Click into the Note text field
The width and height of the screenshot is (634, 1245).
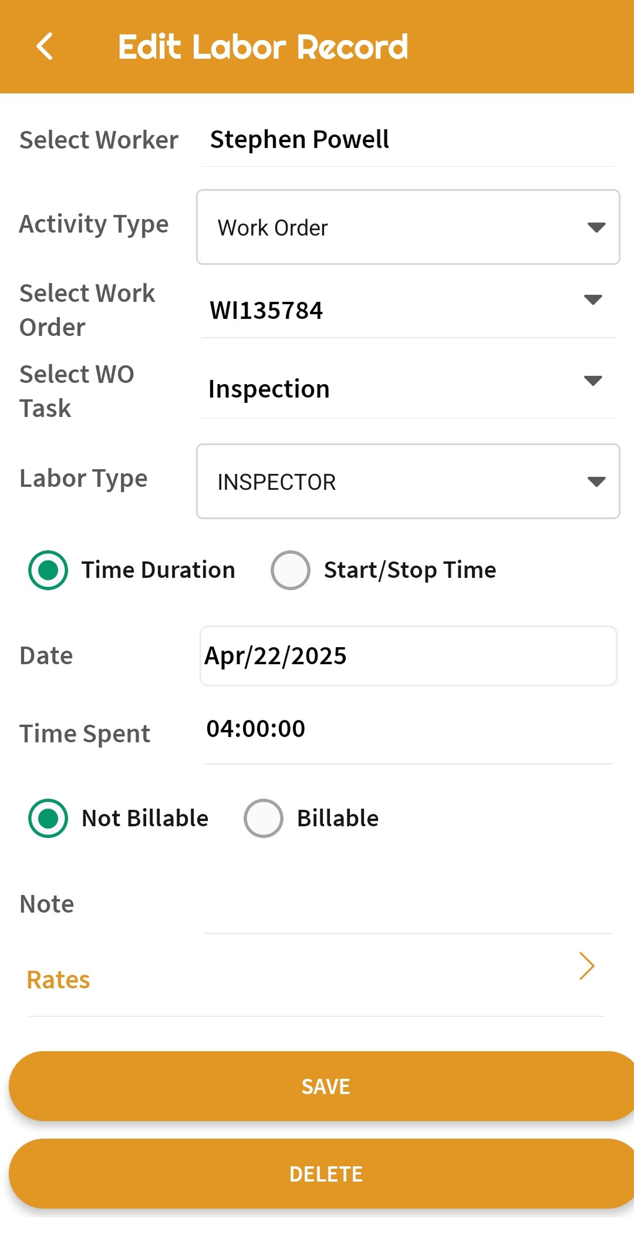coord(408,907)
